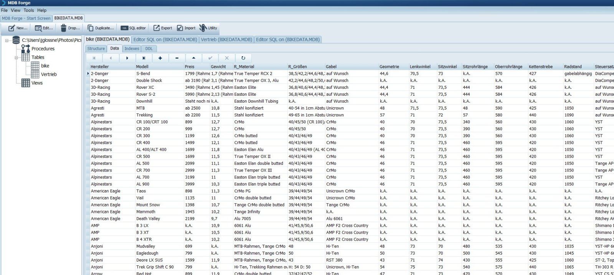
Task: Open the SQL editor from toolbar
Action: coord(133,28)
